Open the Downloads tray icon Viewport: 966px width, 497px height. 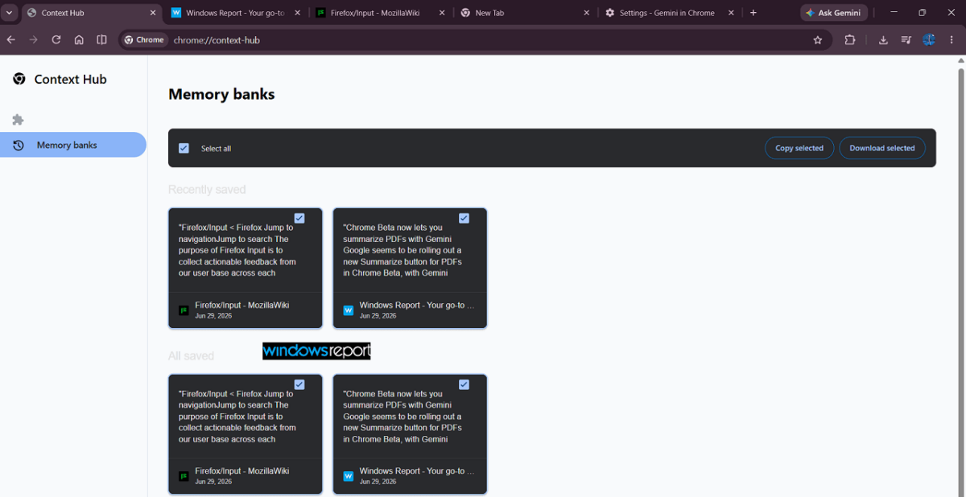[x=883, y=39]
